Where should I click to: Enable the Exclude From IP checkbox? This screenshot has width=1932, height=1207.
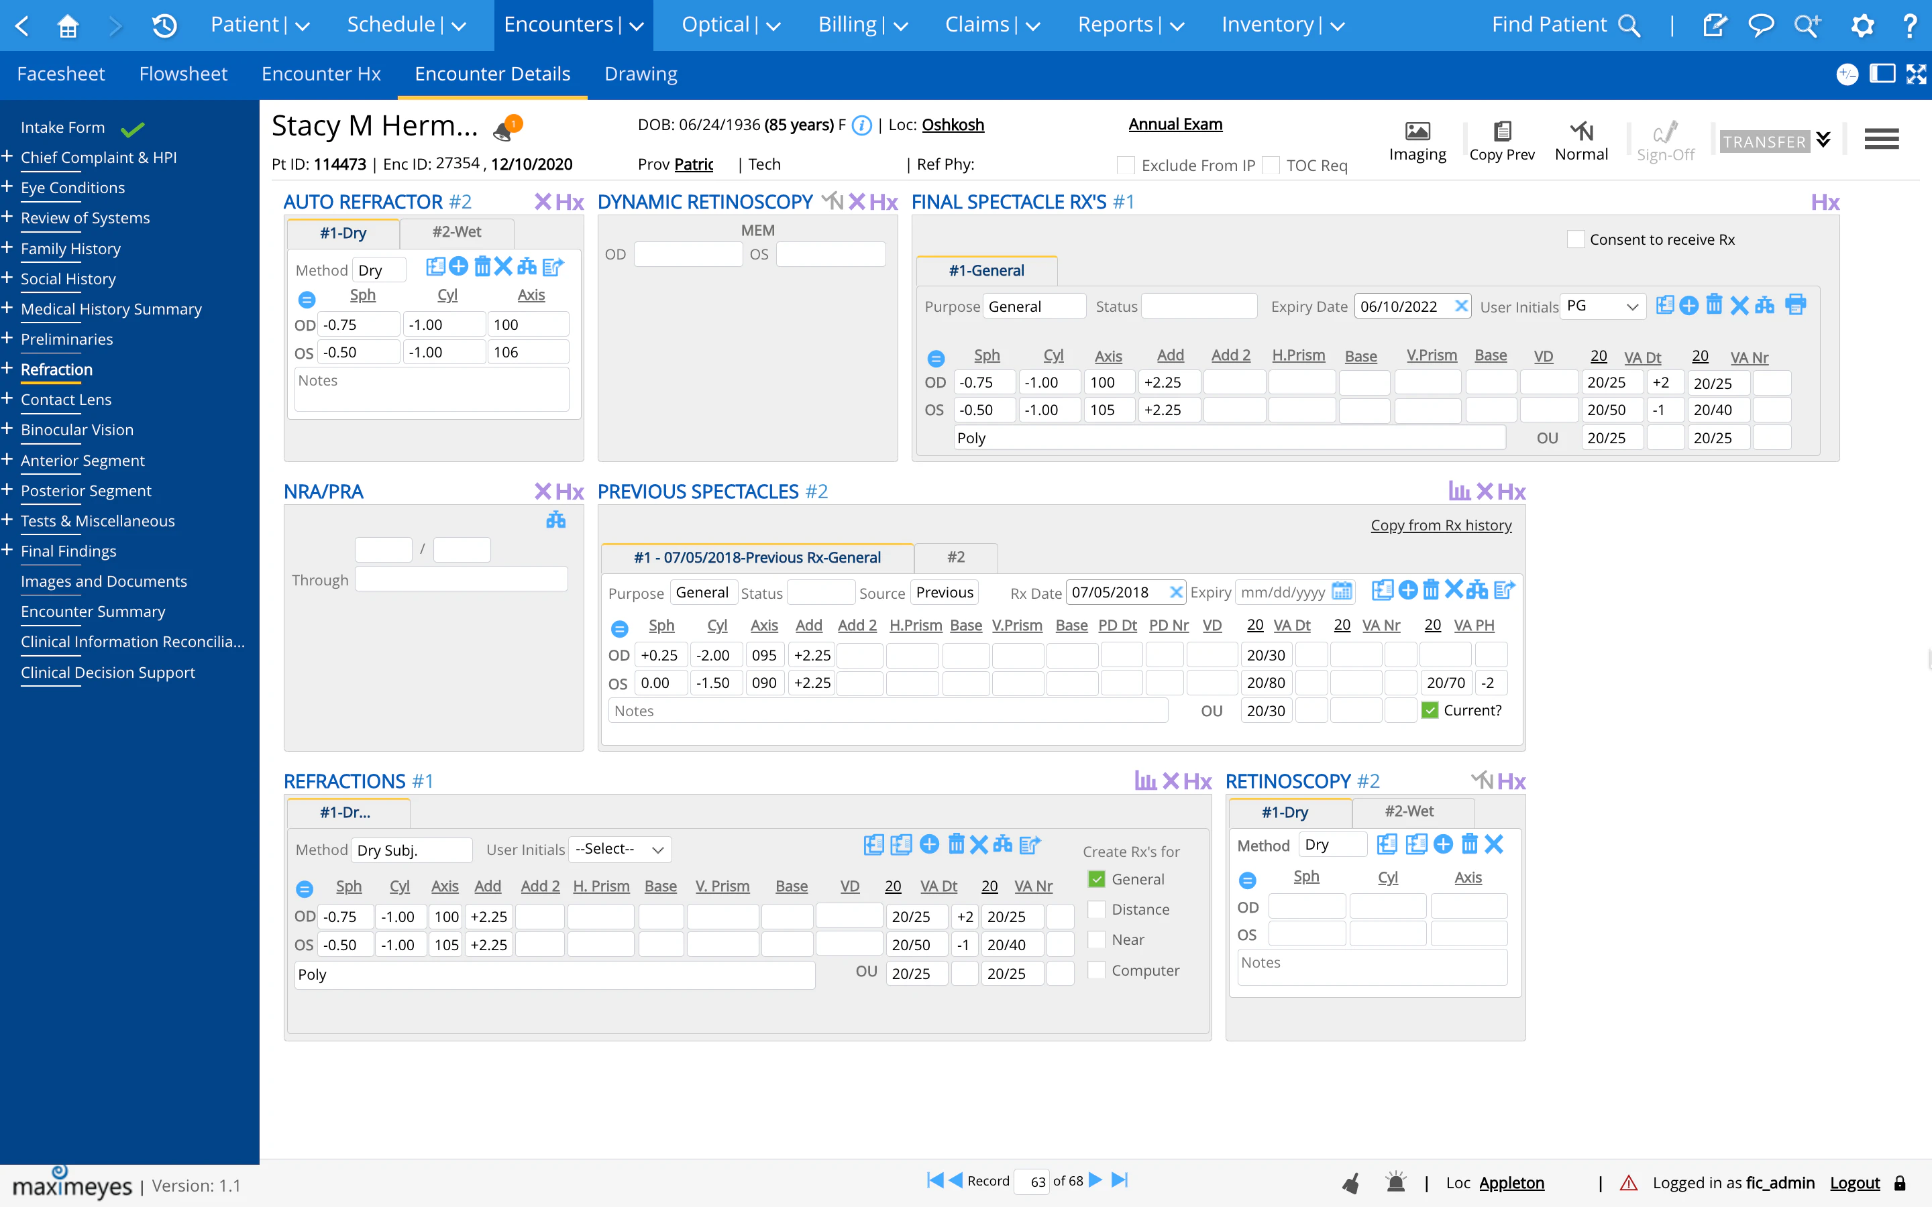point(1126,165)
